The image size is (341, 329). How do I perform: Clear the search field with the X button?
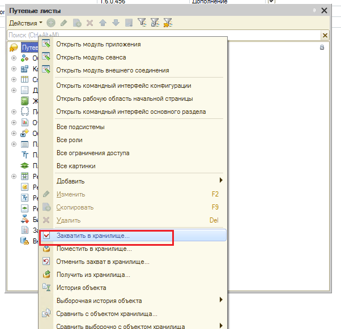[325, 35]
